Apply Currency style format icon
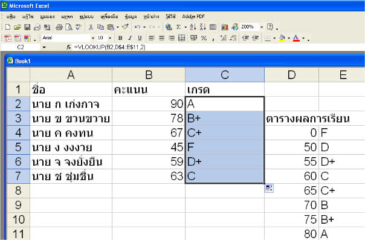The image size is (365, 240). tap(193, 38)
